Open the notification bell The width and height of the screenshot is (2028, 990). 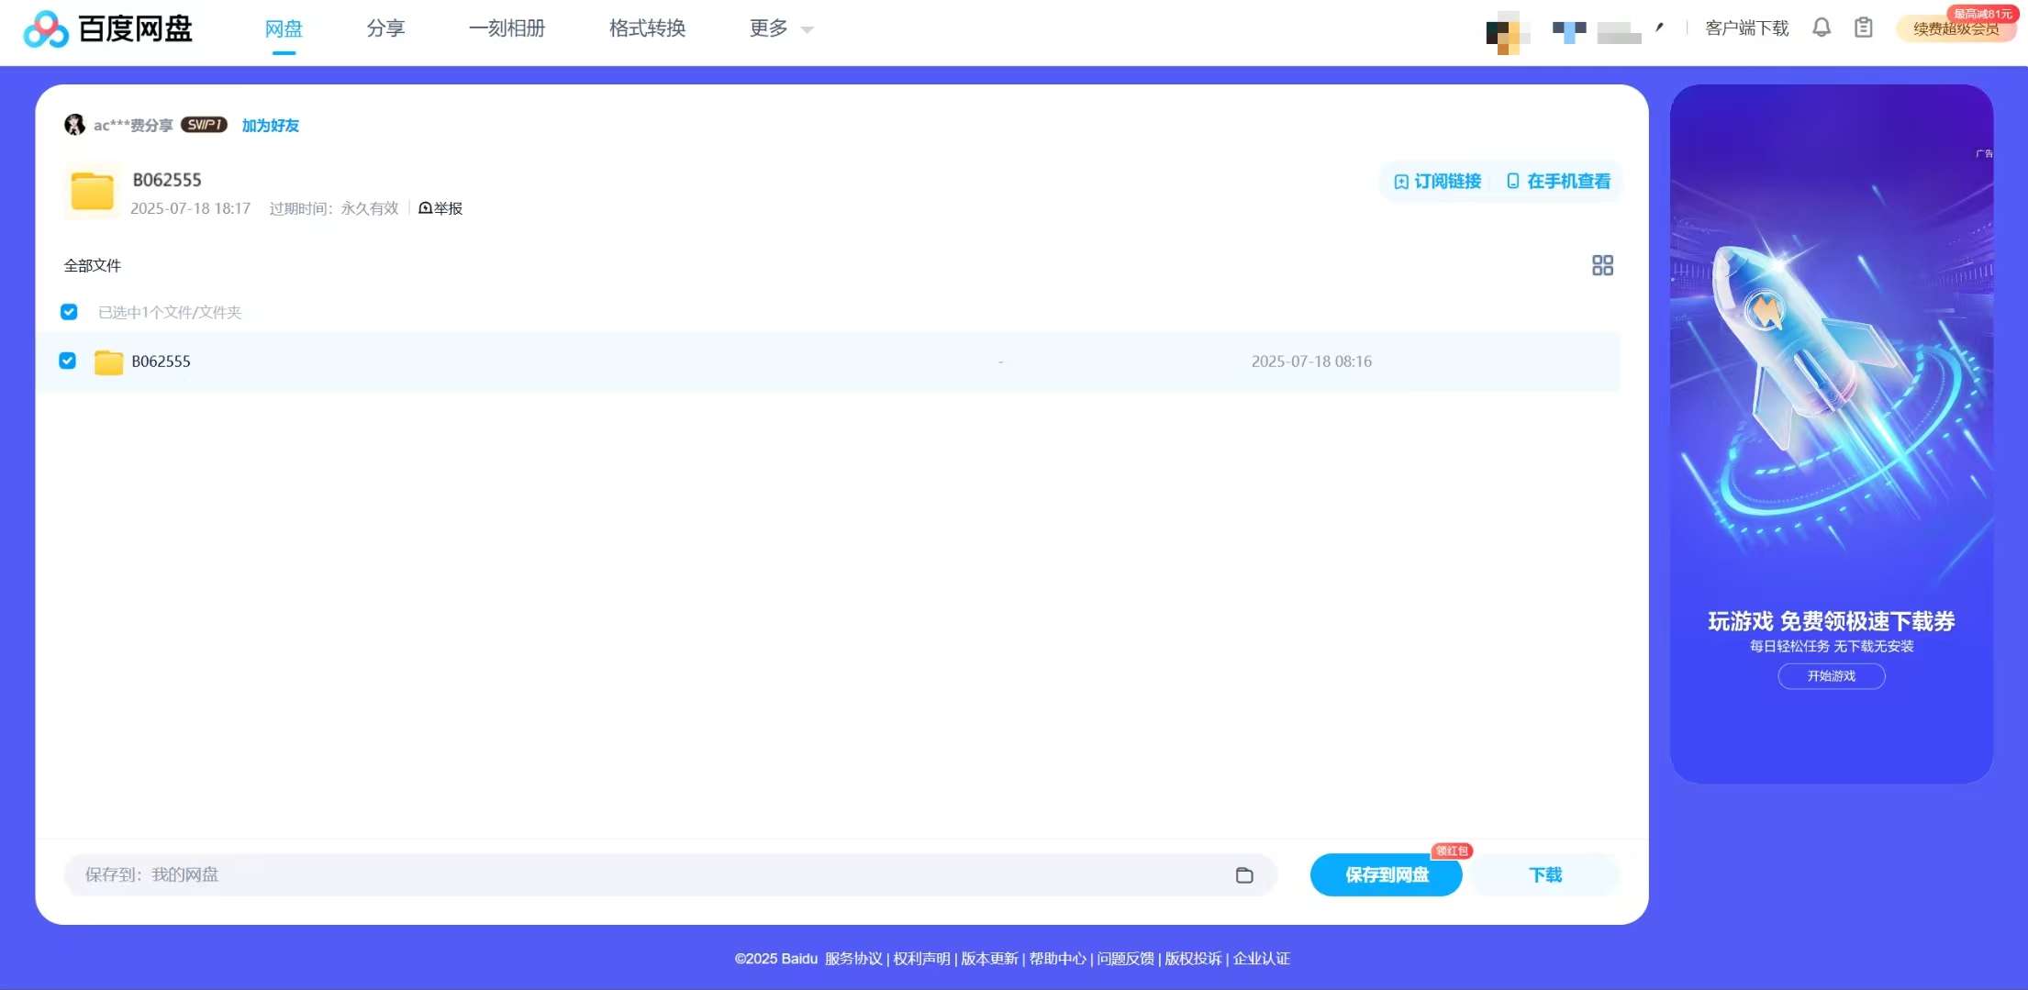[x=1822, y=28]
